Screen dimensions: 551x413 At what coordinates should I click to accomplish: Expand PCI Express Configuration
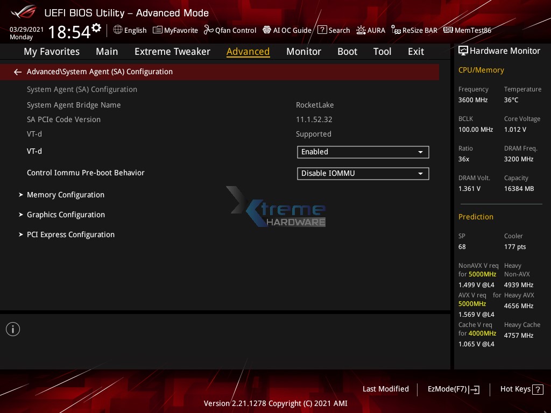[x=70, y=234]
